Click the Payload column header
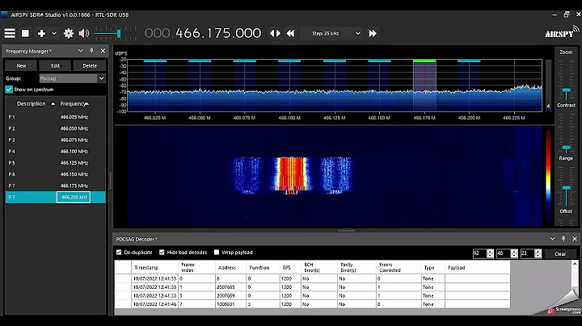582x326 pixels. tap(478, 267)
